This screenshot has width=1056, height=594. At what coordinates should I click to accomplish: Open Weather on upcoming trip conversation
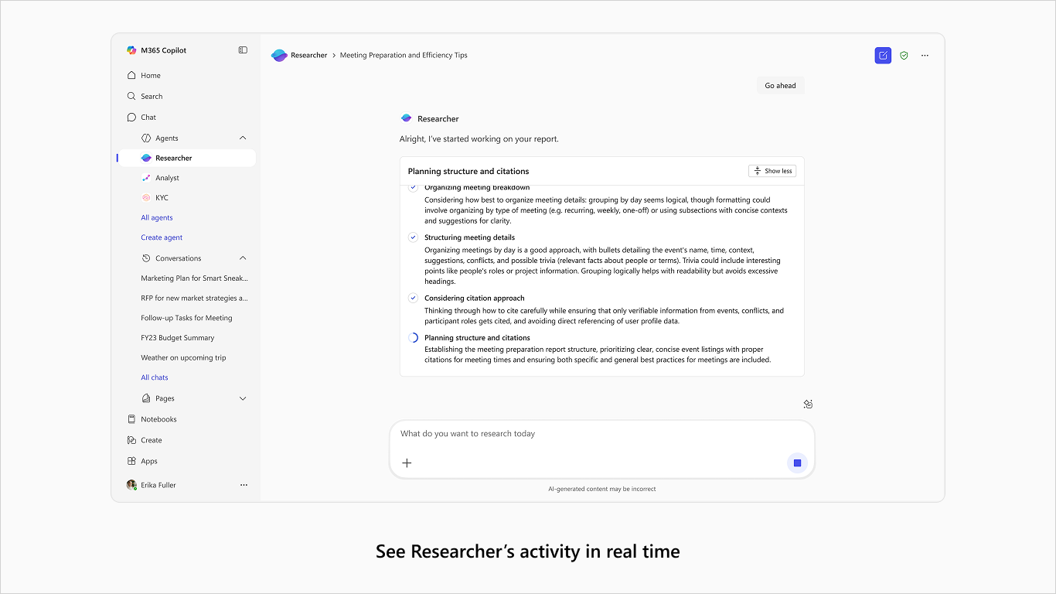point(183,358)
